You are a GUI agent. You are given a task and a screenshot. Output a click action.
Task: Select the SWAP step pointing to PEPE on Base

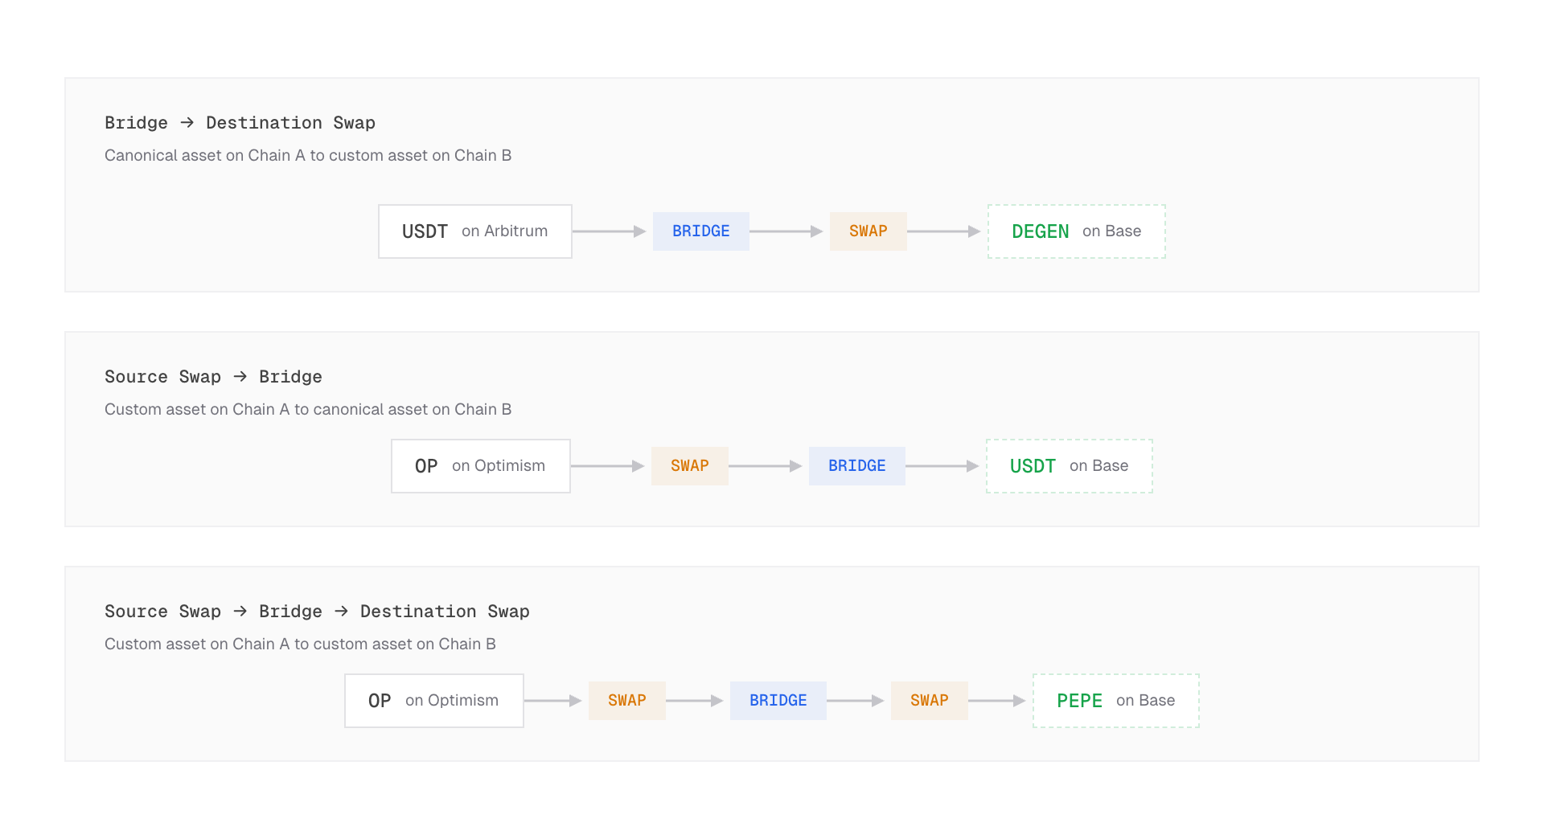pos(930,701)
